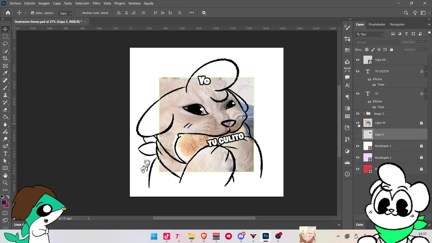Filter layers by type layers (T icon)
Image resolution: width=432 pixels, height=243 pixels.
(406, 34)
